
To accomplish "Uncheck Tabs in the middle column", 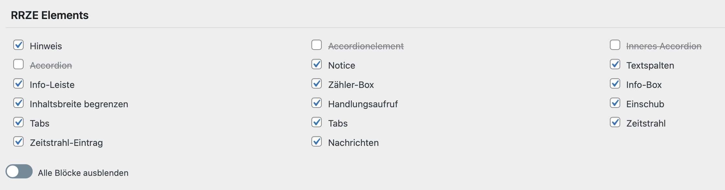I will click(316, 123).
